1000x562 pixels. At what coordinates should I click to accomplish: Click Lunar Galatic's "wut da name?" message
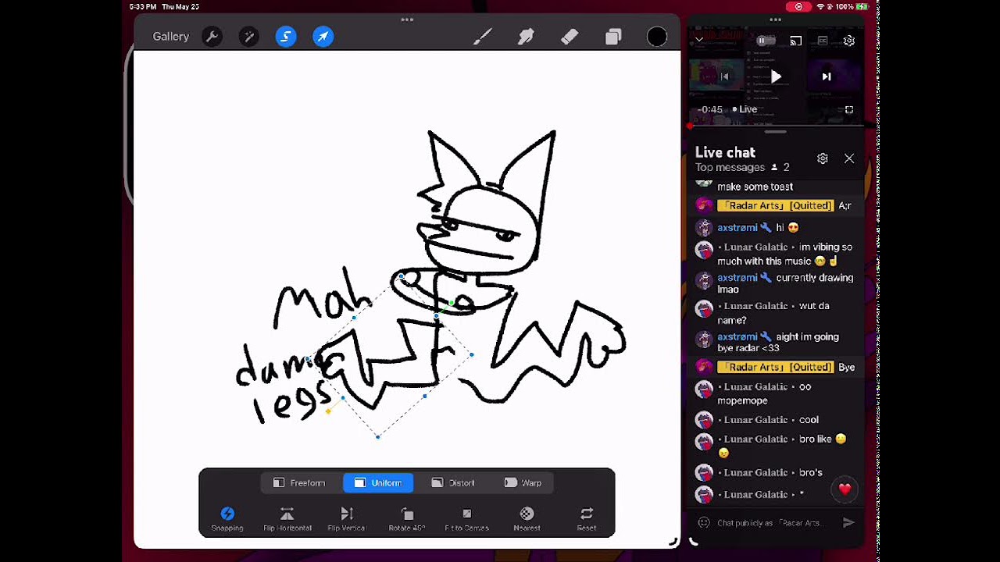coord(775,313)
